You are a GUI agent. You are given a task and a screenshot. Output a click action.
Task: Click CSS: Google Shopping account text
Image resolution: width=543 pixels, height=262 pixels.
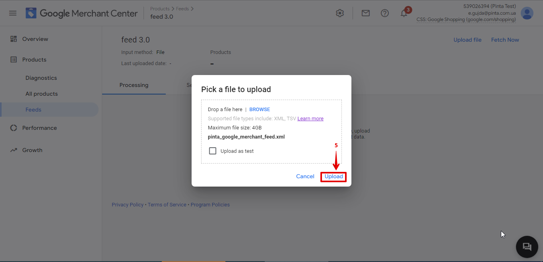tap(466, 19)
